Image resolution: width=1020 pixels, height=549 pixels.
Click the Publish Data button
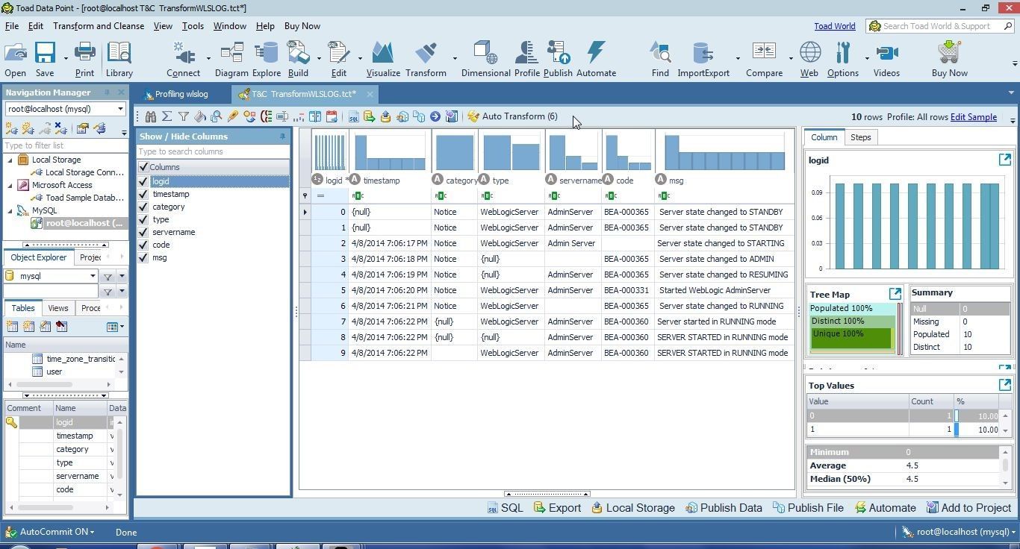724,508
